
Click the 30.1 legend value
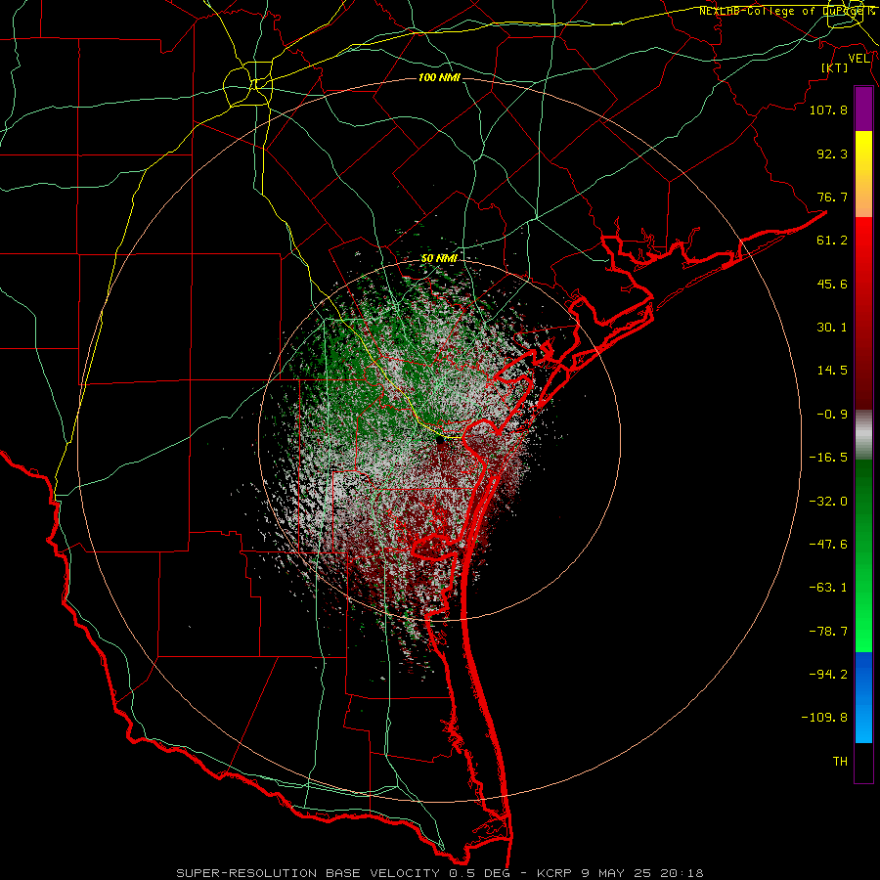coord(832,328)
